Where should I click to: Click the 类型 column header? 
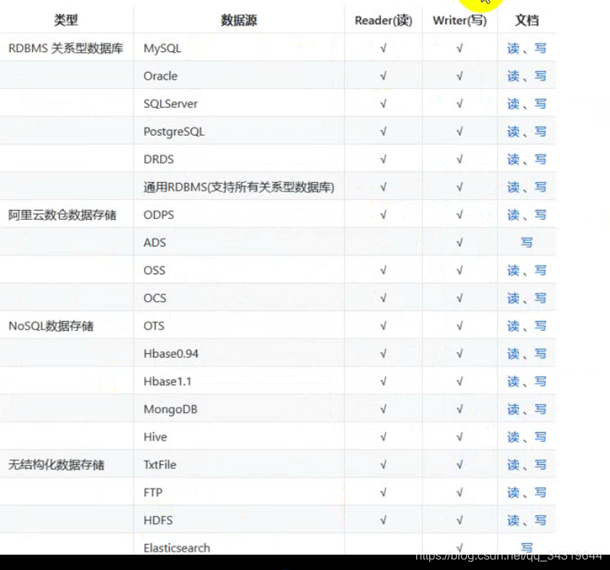tap(66, 20)
